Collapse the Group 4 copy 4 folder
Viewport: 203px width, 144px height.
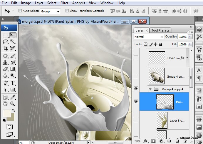coord(150,89)
